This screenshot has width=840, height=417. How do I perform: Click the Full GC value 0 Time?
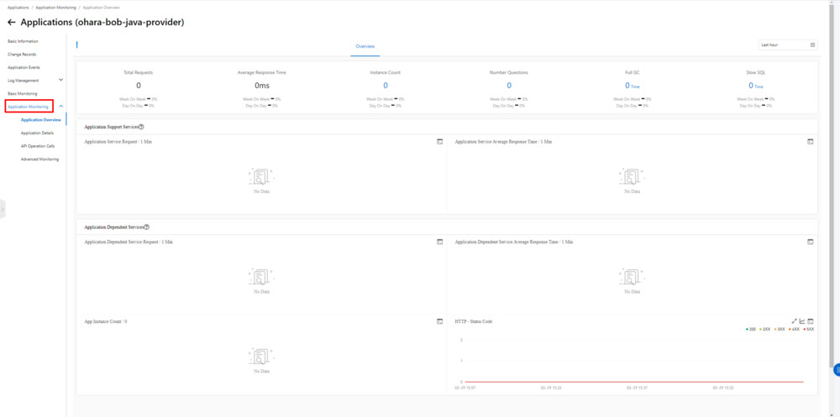[633, 86]
